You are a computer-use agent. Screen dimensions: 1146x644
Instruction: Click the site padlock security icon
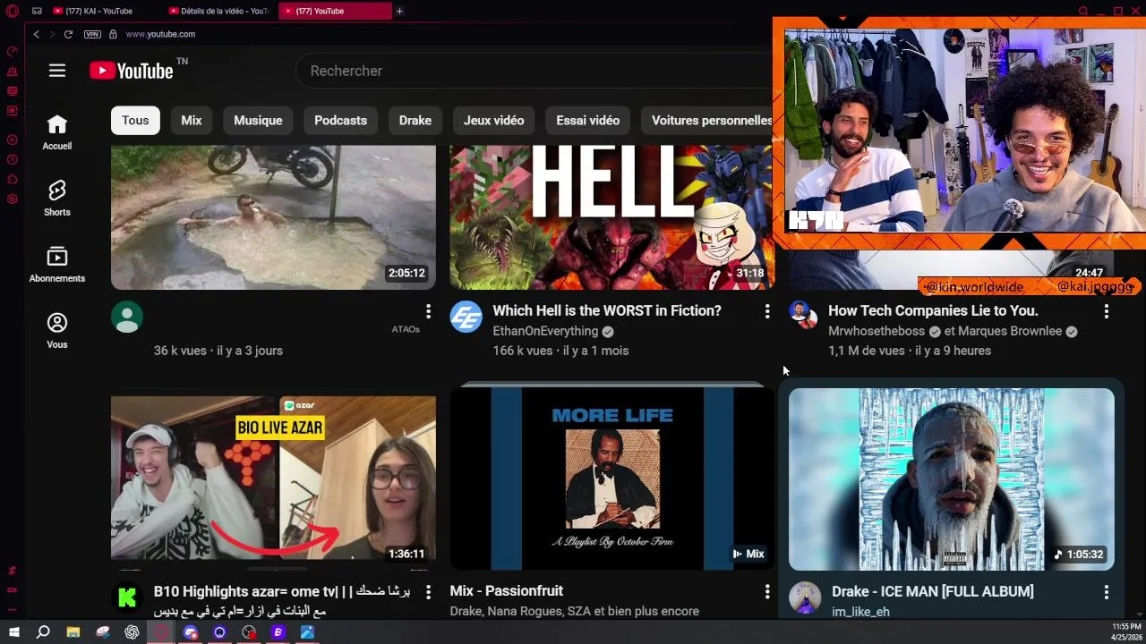tap(113, 34)
